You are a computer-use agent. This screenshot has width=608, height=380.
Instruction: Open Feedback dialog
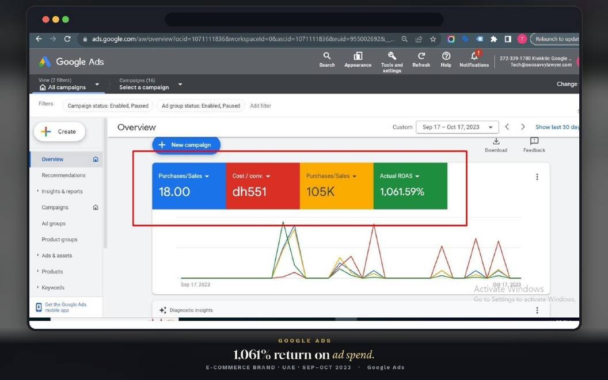click(x=534, y=145)
